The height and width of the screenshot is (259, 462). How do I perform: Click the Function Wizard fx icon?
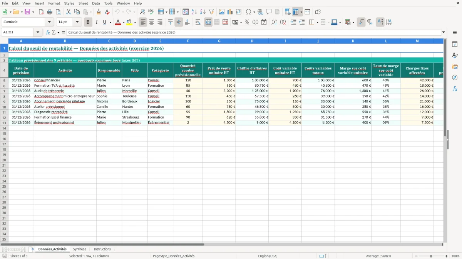[48, 33]
